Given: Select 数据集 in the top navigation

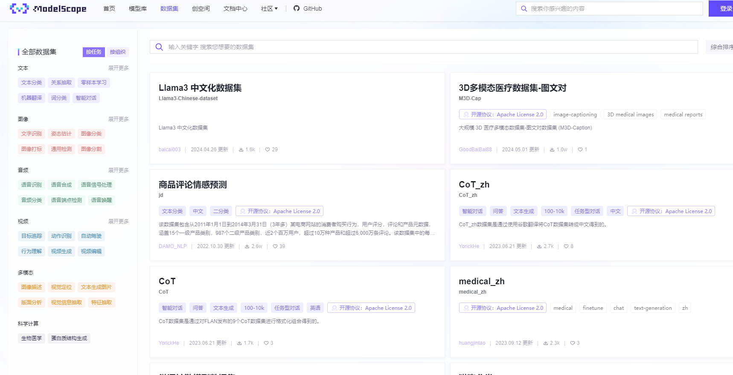Looking at the screenshot, I should point(169,9).
